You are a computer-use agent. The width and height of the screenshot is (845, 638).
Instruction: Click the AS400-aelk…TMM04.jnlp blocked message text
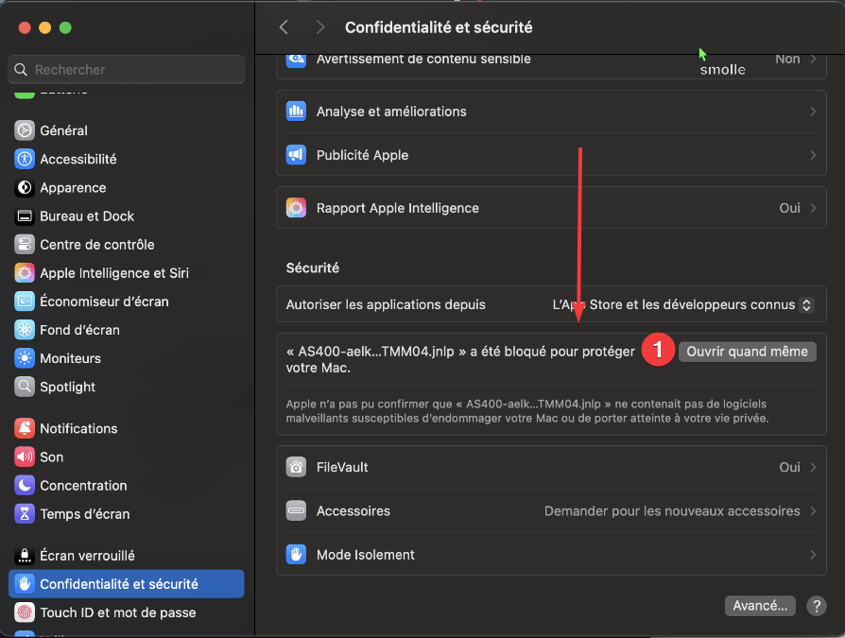click(460, 359)
